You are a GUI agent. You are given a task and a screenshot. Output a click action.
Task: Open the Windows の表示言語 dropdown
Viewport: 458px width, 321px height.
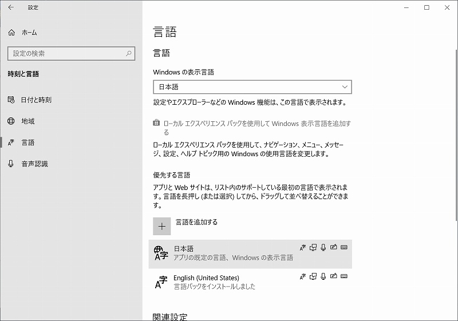(252, 87)
